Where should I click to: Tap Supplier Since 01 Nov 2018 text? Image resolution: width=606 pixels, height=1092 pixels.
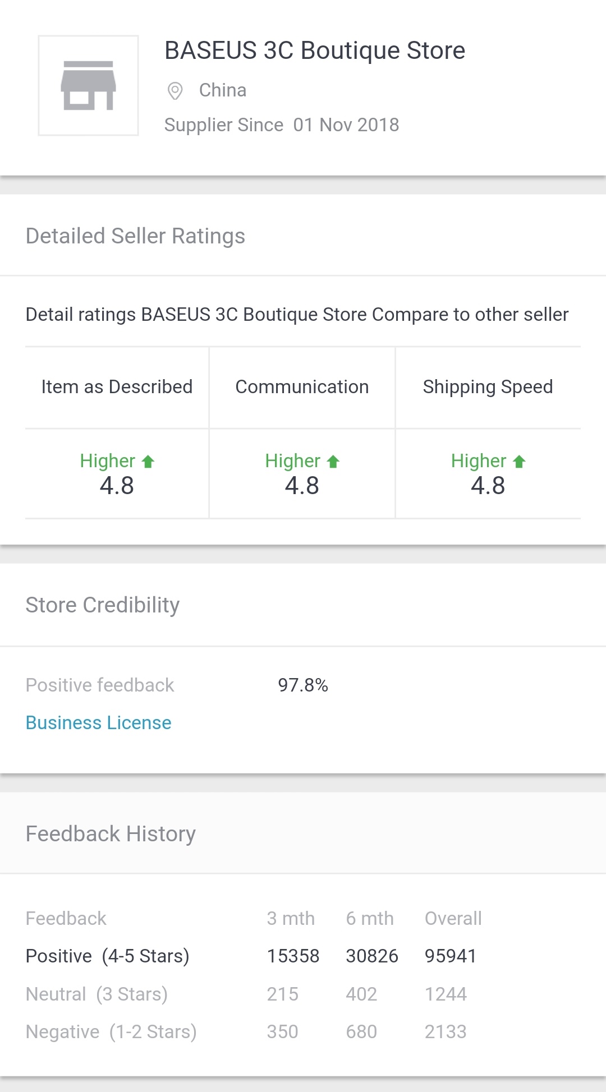click(281, 125)
